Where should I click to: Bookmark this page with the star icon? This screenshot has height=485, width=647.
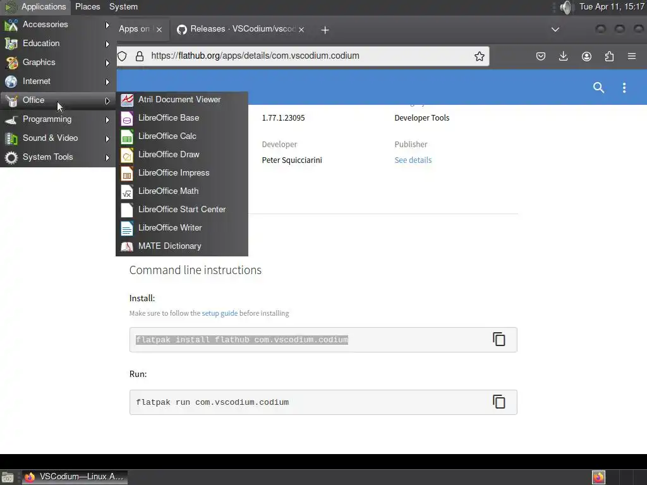coord(479,56)
